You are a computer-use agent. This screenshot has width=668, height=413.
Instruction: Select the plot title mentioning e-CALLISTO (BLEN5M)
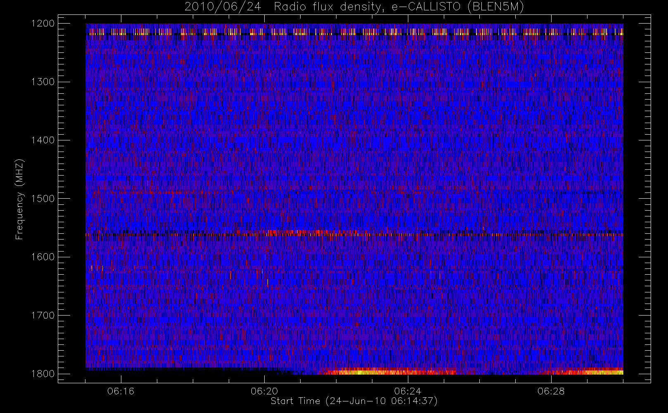[354, 7]
